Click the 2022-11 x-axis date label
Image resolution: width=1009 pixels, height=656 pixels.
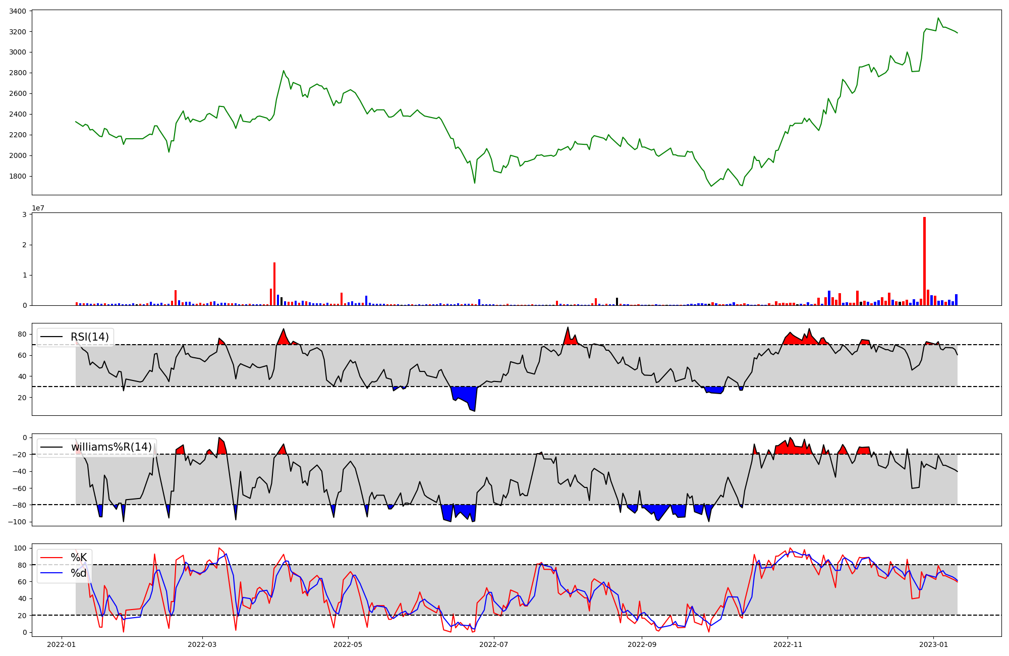[x=788, y=644]
